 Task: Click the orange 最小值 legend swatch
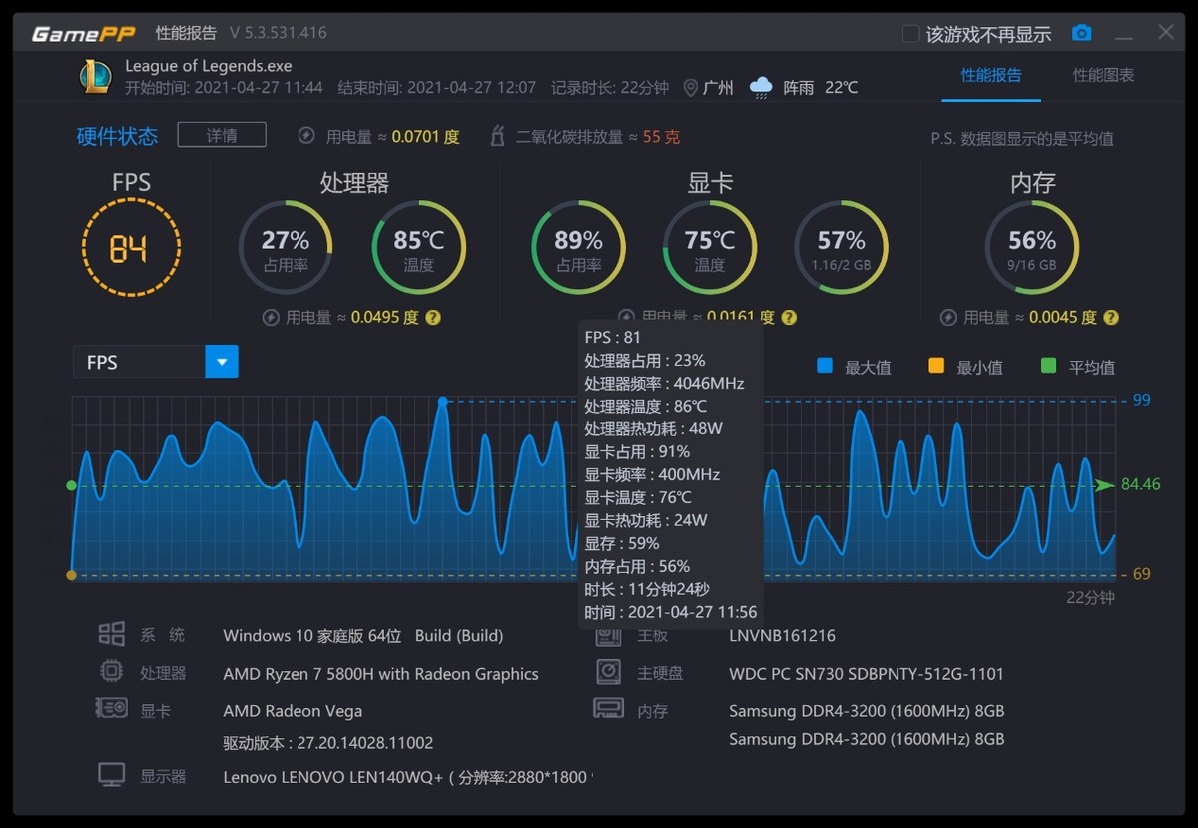[x=936, y=366]
